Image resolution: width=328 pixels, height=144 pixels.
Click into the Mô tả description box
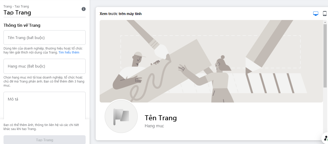tap(45, 105)
